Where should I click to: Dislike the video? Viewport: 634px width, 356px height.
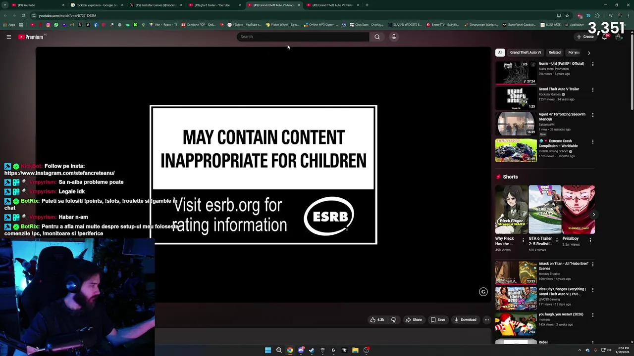click(x=394, y=320)
